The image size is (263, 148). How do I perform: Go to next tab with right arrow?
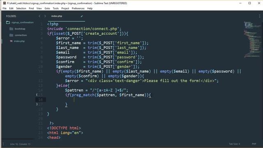(45, 16)
